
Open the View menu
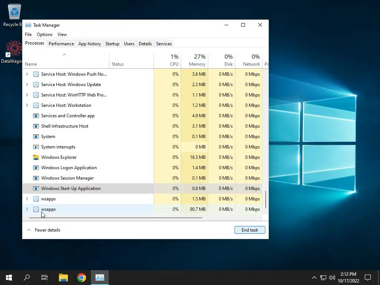[62, 35]
